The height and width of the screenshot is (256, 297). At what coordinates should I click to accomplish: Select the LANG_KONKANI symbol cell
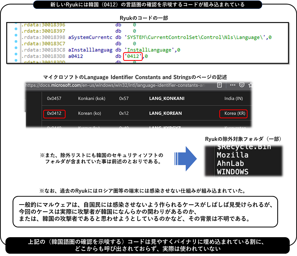167,98
